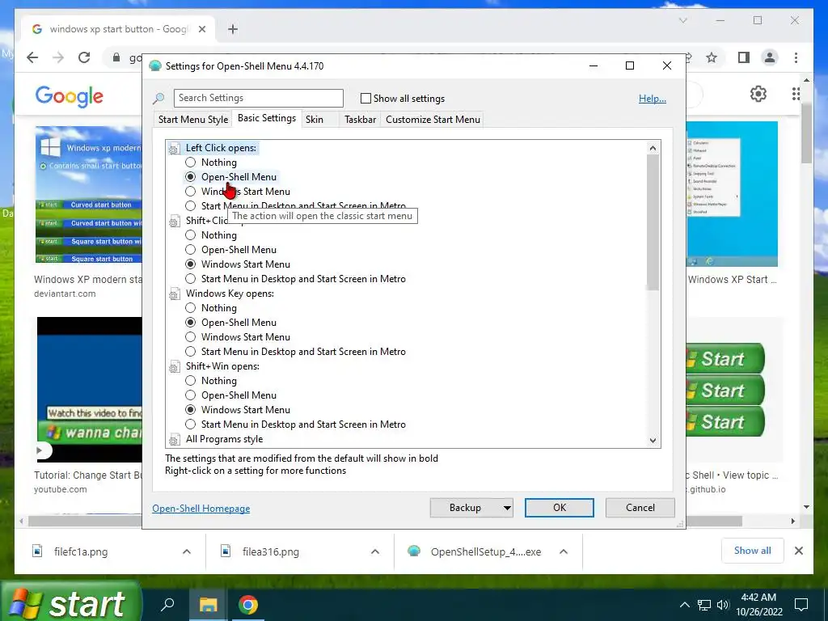
Task: Choose Nothing under Shift+Win opens
Action: (190, 381)
